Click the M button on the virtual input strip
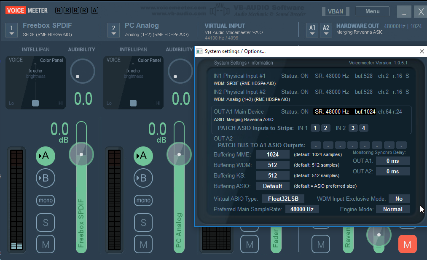This screenshot has width=427, height=260. point(250,244)
